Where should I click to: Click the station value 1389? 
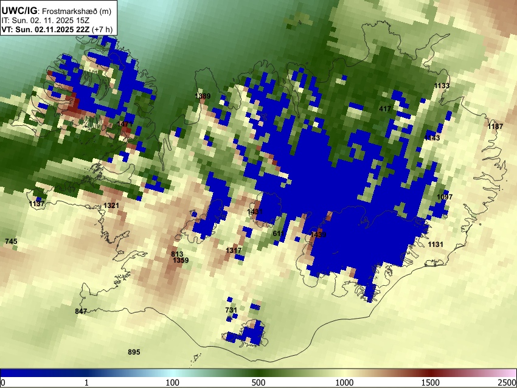(203, 96)
